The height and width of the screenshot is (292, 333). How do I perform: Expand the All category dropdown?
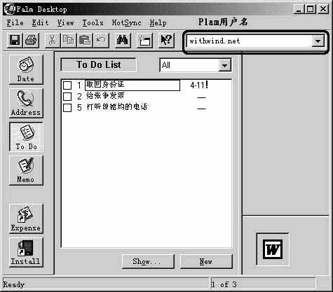click(224, 65)
